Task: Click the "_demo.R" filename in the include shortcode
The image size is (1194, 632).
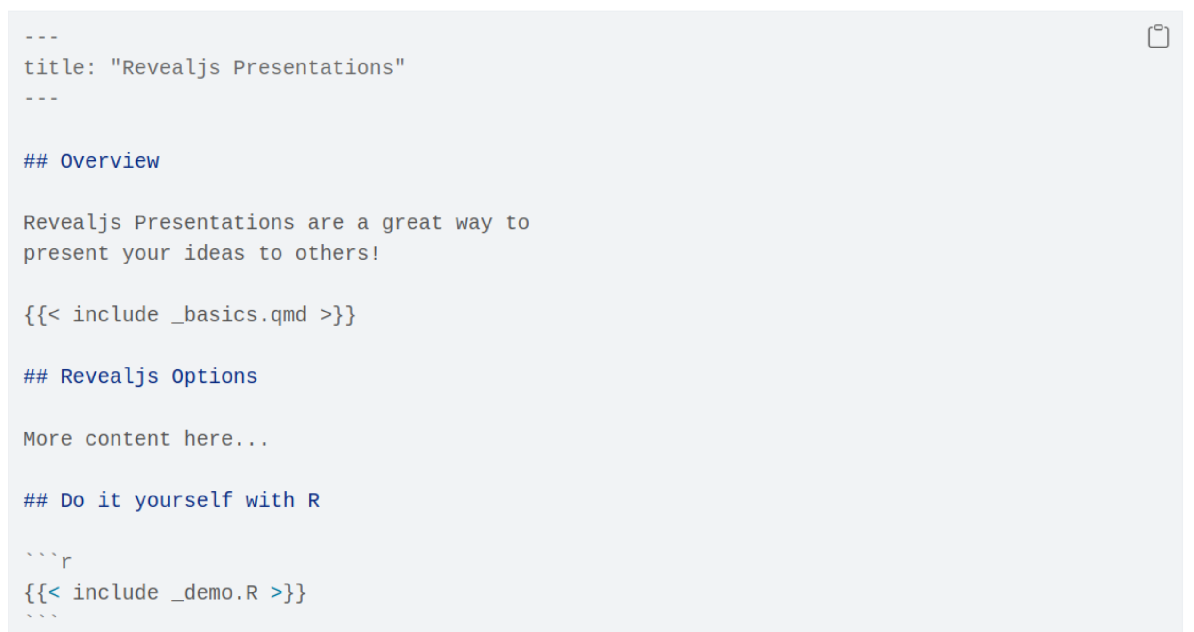Action: pos(215,593)
